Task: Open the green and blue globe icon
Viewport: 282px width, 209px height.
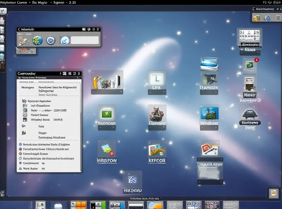Action: [x=37, y=40]
